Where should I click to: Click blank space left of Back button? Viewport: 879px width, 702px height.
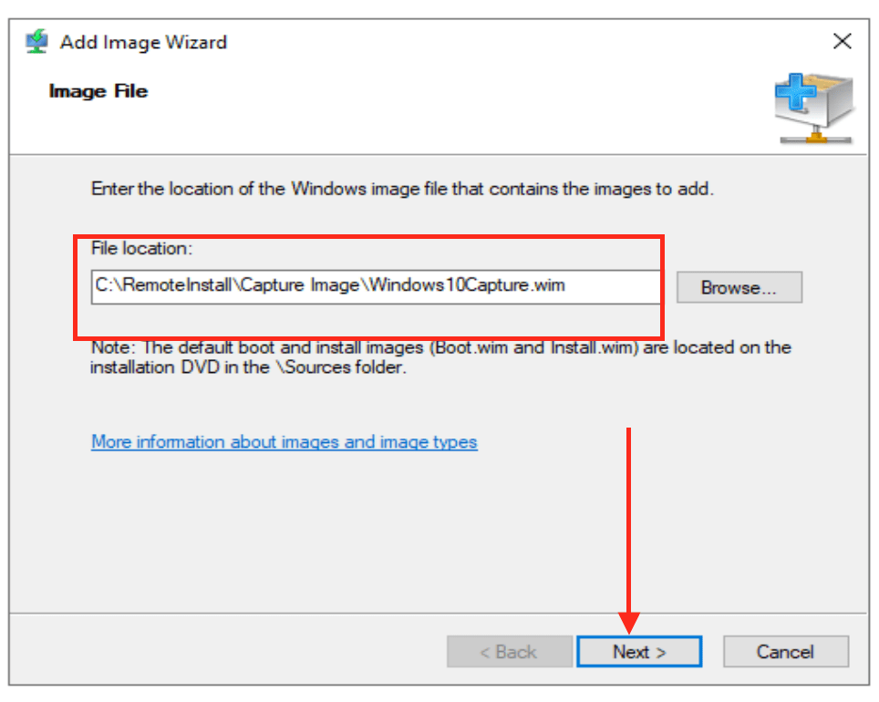[x=228, y=652]
